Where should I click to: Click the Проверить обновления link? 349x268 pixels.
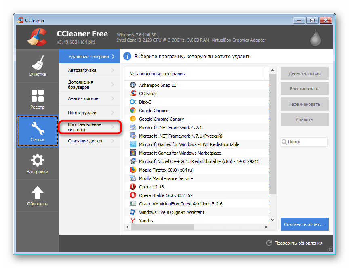(x=299, y=243)
